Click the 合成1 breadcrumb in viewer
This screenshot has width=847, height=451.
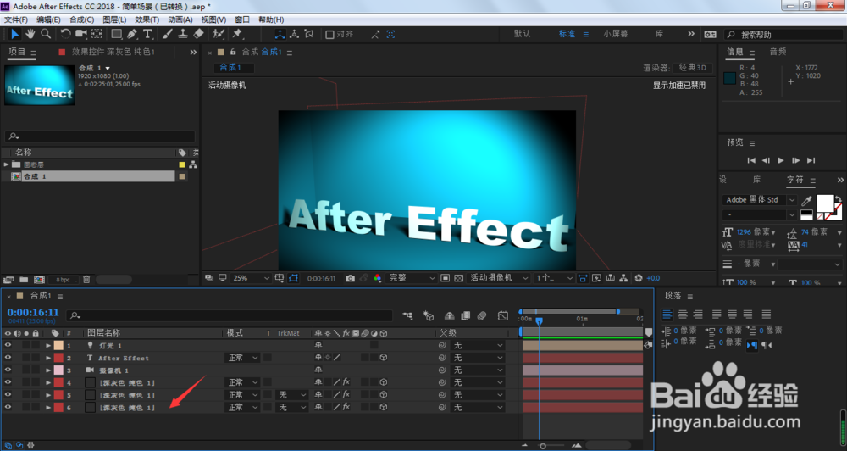click(x=230, y=68)
